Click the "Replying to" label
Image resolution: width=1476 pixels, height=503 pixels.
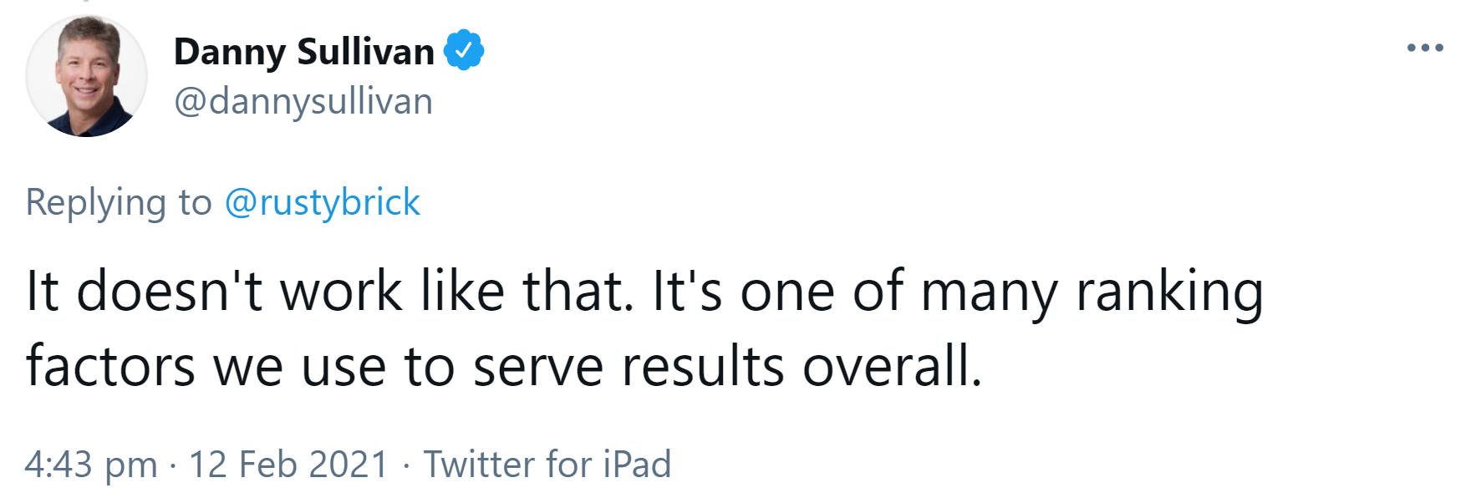pos(119,202)
